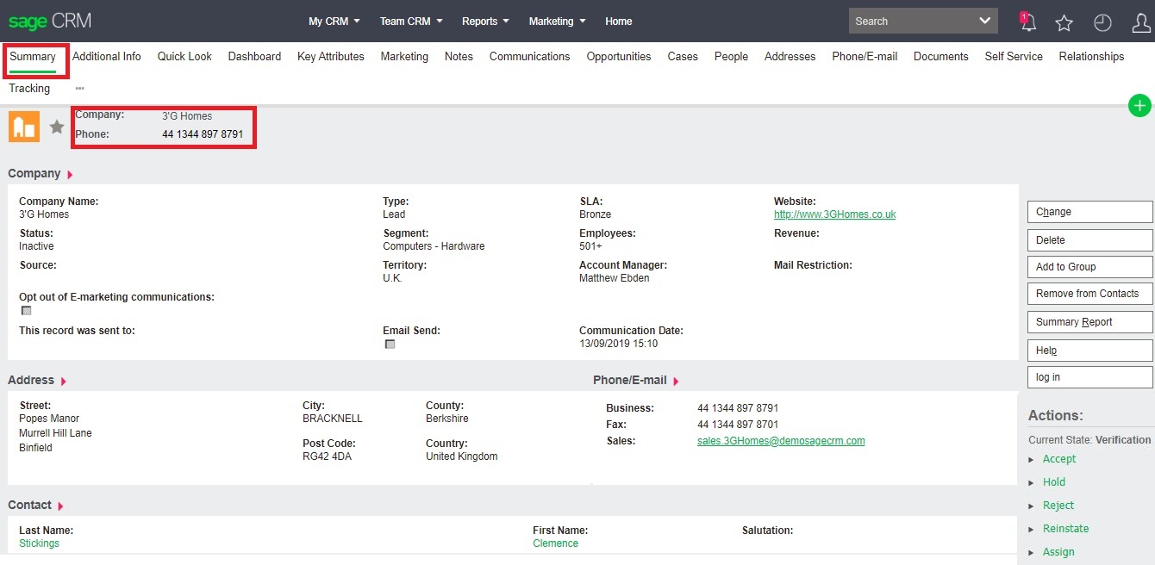Toggle Opt out of E-marketing checkbox
This screenshot has height=565, width=1155.
tap(26, 311)
